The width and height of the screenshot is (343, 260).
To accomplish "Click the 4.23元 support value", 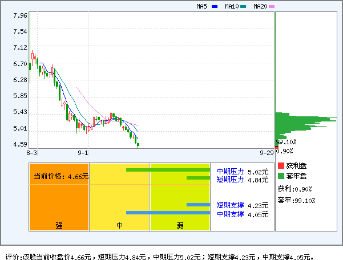I will [x=258, y=206].
